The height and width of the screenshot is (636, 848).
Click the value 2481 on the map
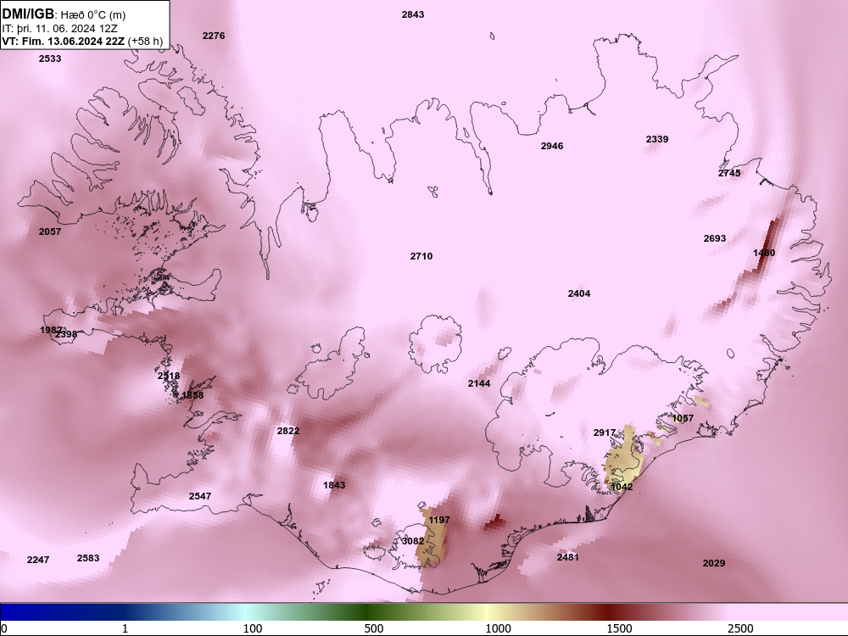tap(567, 557)
